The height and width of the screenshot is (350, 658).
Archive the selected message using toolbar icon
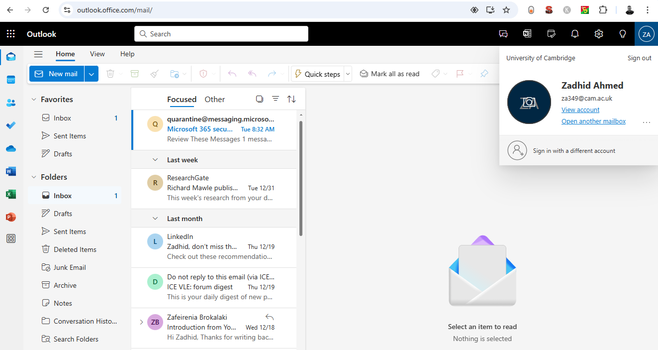coord(134,74)
